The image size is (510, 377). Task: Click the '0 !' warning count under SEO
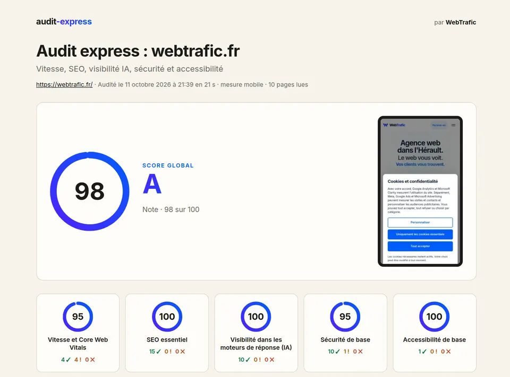168,352
